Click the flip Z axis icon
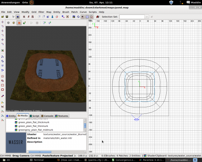202x162 pixels. tap(2, 39)
